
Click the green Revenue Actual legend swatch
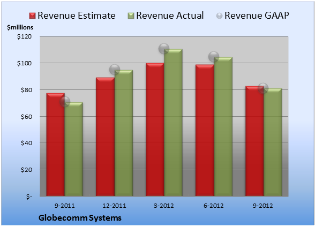[x=131, y=16]
